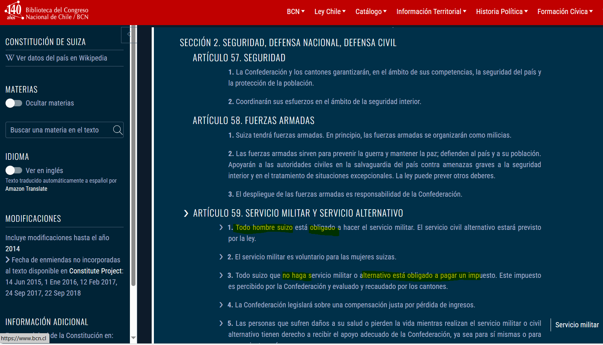
Task: Expand chevron beside paragraph 1 of Artículo 59
Action: 221,227
